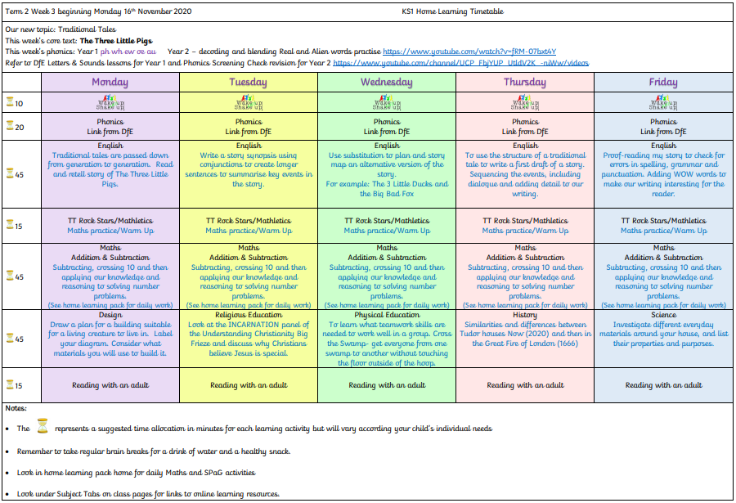Click Thursday's Wake Up Shake Up logo
The width and height of the screenshot is (736, 503).
pyautogui.click(x=525, y=104)
